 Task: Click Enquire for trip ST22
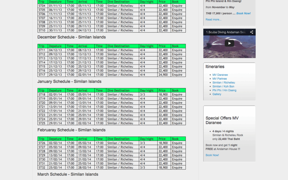(177, 111)
